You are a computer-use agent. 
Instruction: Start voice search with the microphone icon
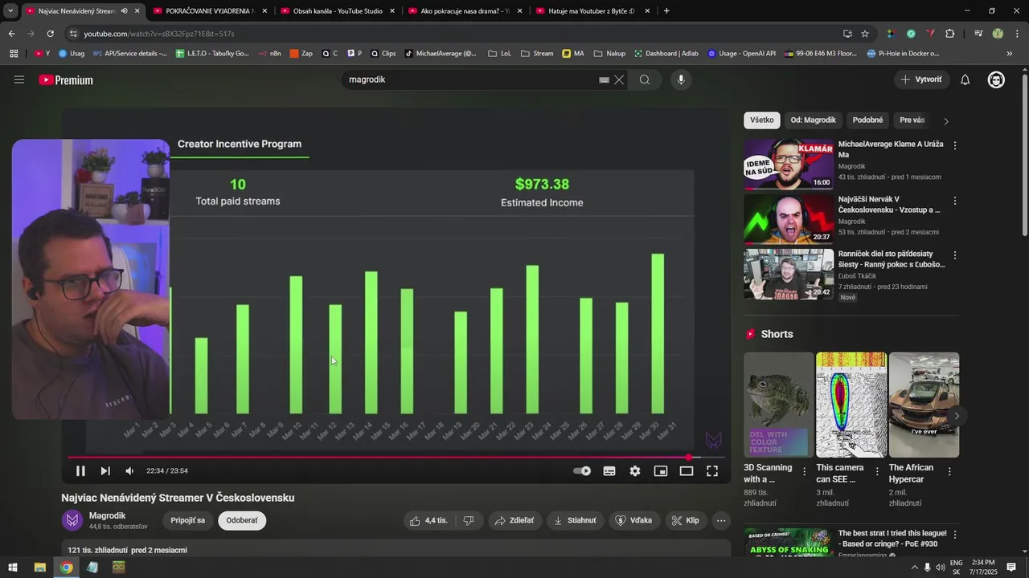point(681,79)
